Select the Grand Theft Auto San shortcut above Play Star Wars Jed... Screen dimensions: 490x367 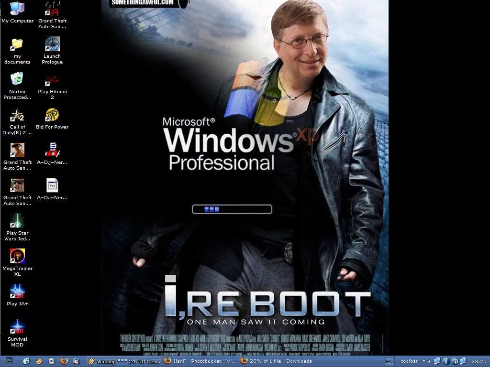(17, 192)
